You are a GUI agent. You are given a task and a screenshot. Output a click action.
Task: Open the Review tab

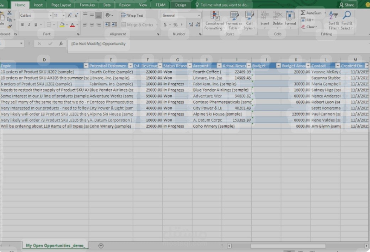[x=125, y=5]
